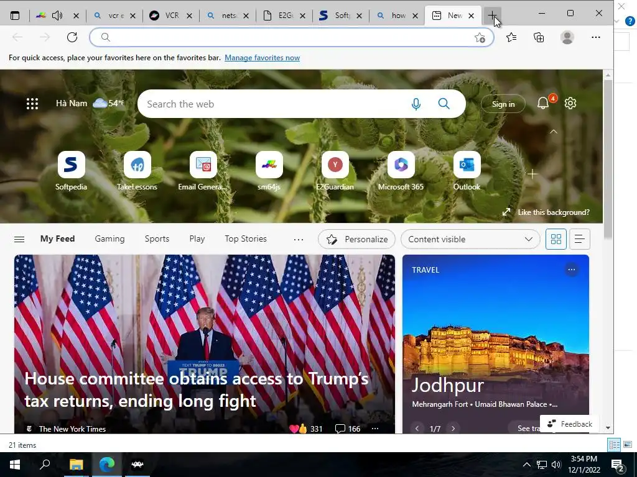Viewport: 637px width, 477px height.
Task: Select the Gaming feed tab
Action: click(x=109, y=239)
